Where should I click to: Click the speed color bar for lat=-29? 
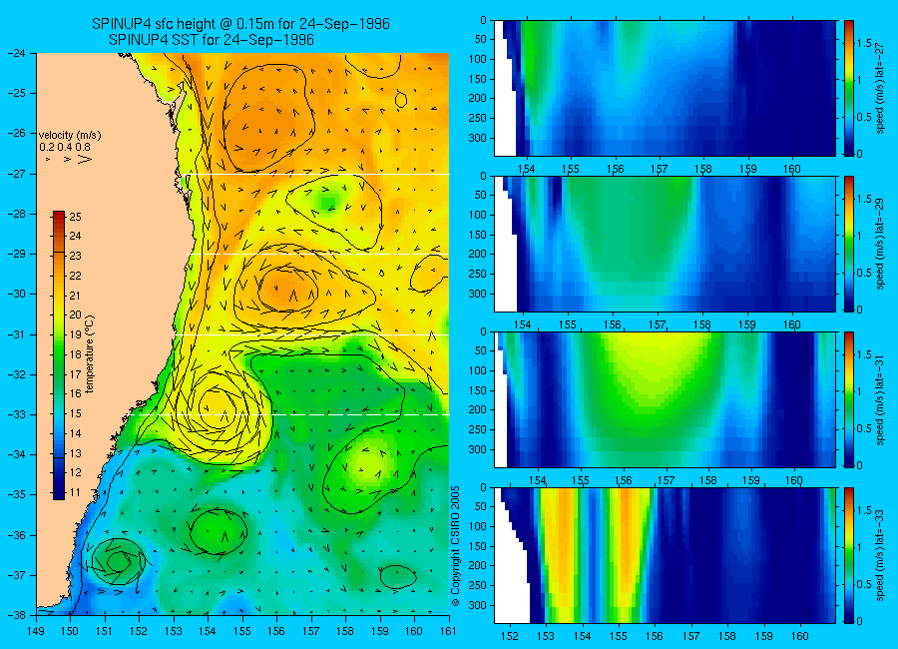(x=849, y=244)
